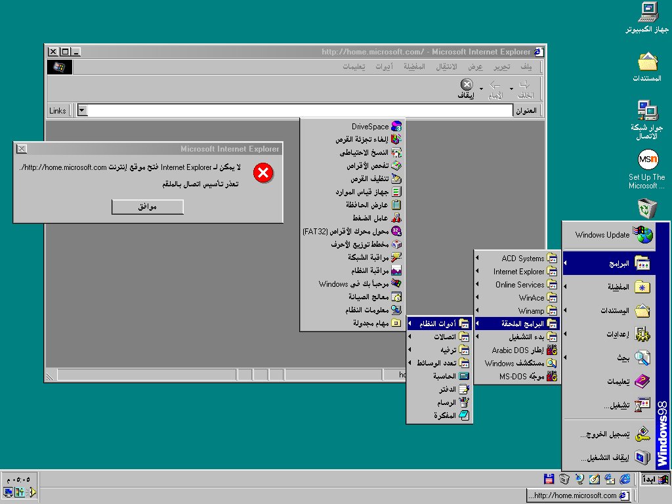
Task: Launch Drive Converter (FAT32) entry
Action: [x=352, y=231]
